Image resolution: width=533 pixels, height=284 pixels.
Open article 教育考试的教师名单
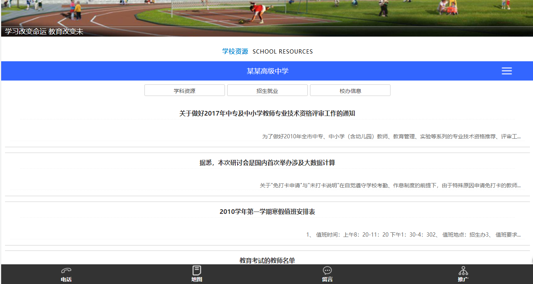(x=267, y=261)
